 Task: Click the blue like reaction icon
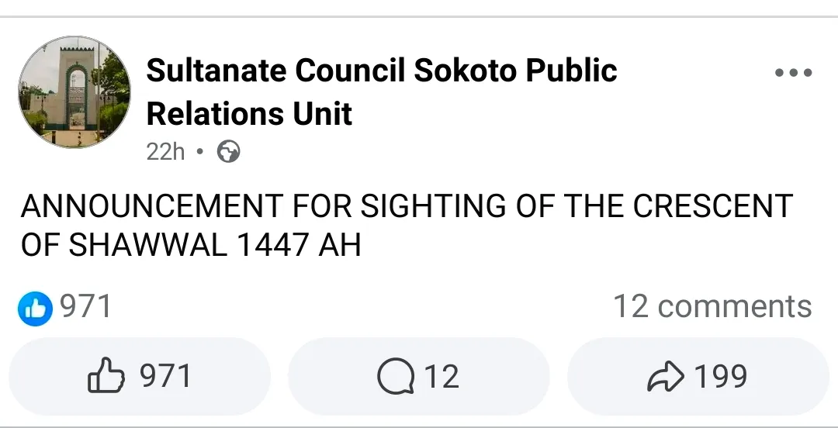[34, 309]
